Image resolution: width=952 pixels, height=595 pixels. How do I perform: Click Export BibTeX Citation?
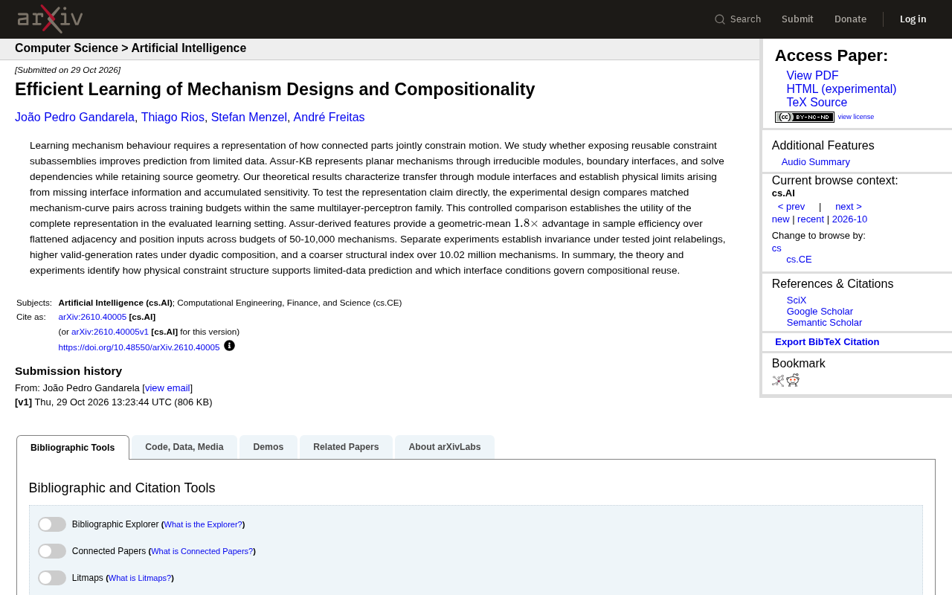(827, 342)
